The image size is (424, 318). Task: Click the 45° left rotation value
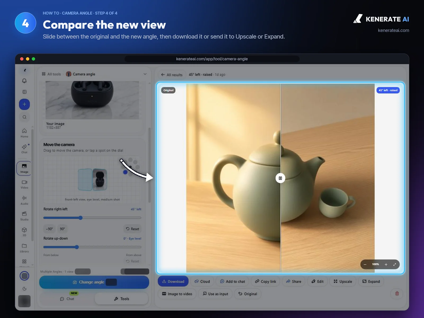coord(136,209)
